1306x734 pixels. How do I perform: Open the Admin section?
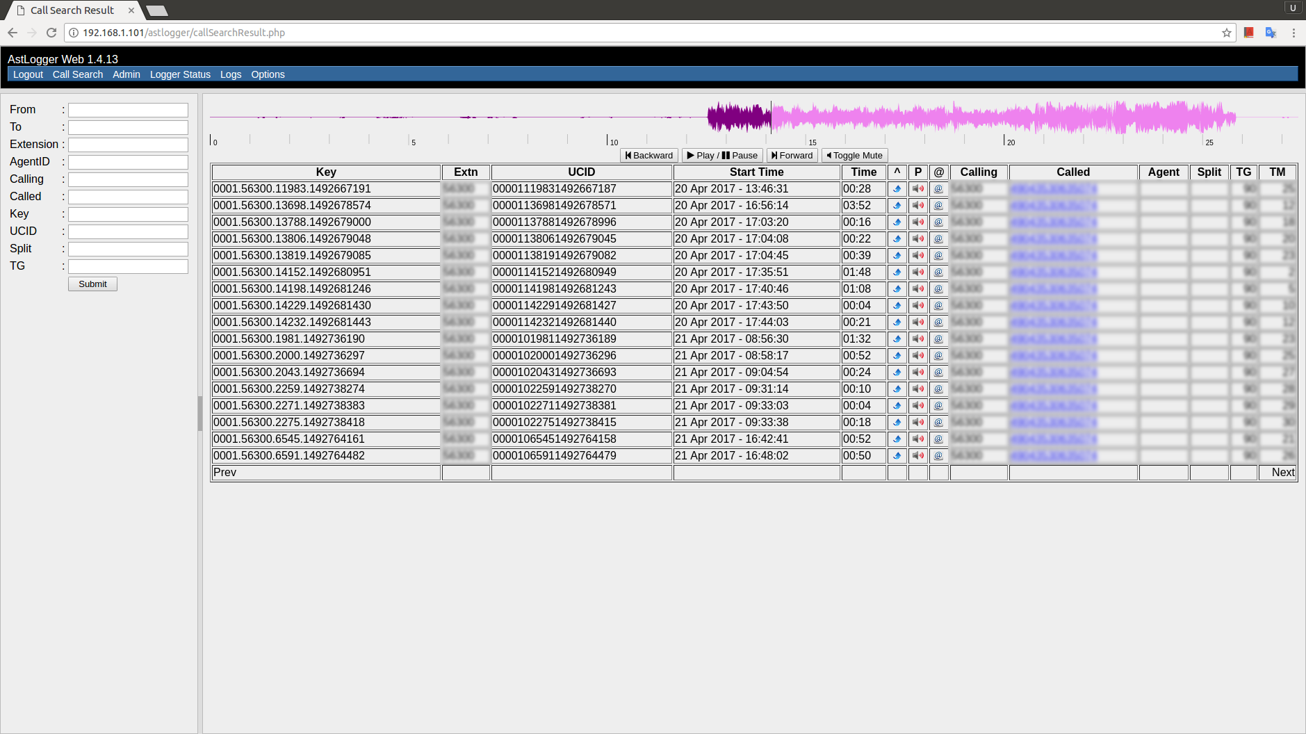point(126,74)
